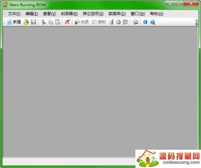Open an existing compilation via folder icon

click(26, 22)
